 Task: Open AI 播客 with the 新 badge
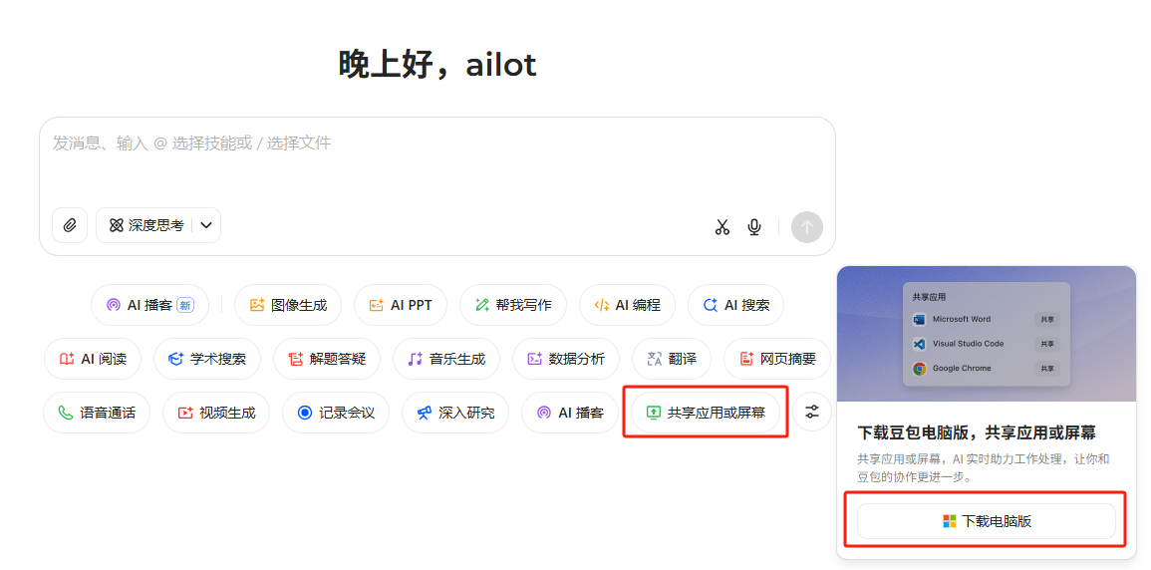149,305
